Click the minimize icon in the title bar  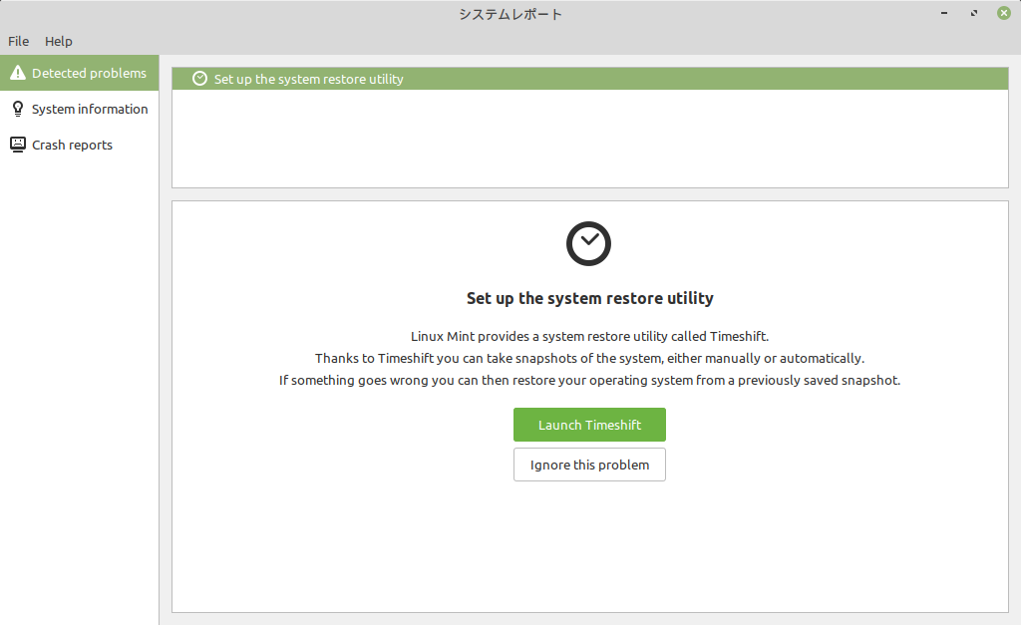pyautogui.click(x=942, y=13)
